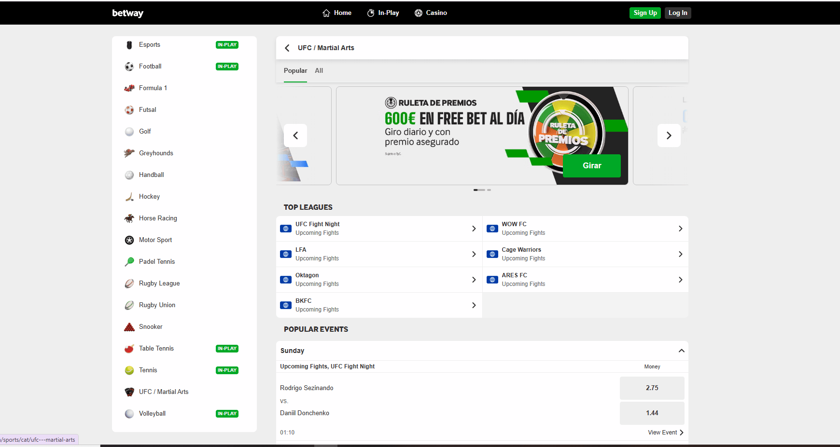Select the Football soccer ball icon
840x447 pixels.
[x=129, y=67]
